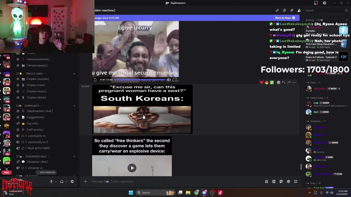Viewport: 351px width, 197px height.
Task: Open the self-promo channel
Action: pyautogui.click(x=35, y=130)
